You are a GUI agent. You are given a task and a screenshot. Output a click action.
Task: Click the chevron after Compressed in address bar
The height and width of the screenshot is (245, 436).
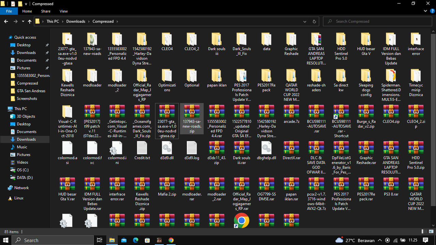point(117,21)
